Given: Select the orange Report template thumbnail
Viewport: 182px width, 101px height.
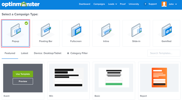Looking at the screenshot, I should click(159, 78).
